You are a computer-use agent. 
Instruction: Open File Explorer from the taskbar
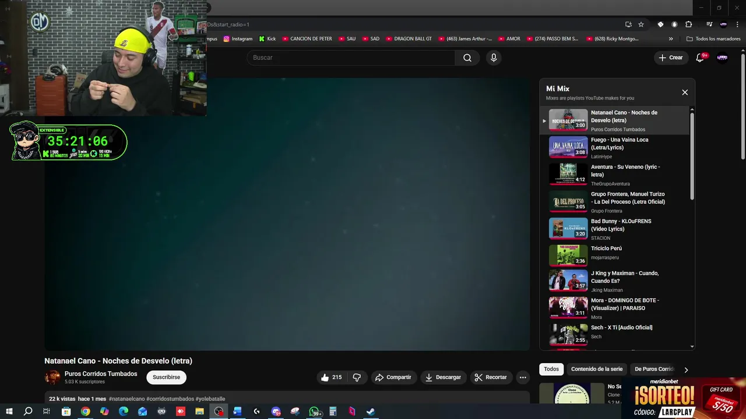pyautogui.click(x=199, y=411)
